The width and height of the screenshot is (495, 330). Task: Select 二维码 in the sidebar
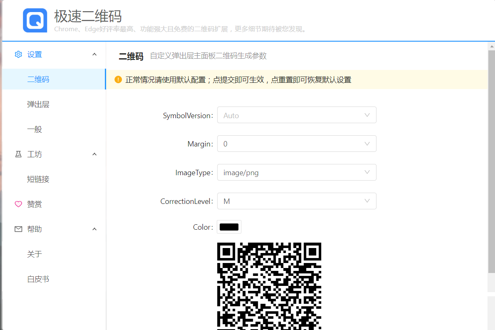54,79
